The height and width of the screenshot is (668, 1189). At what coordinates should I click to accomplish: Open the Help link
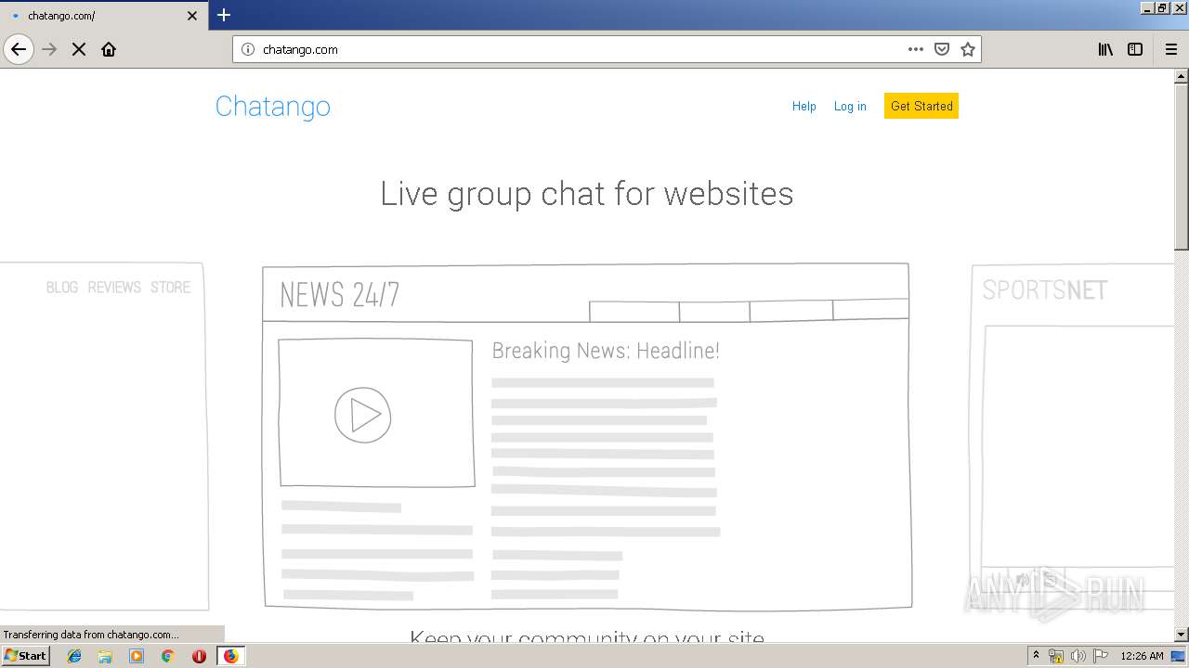(804, 107)
